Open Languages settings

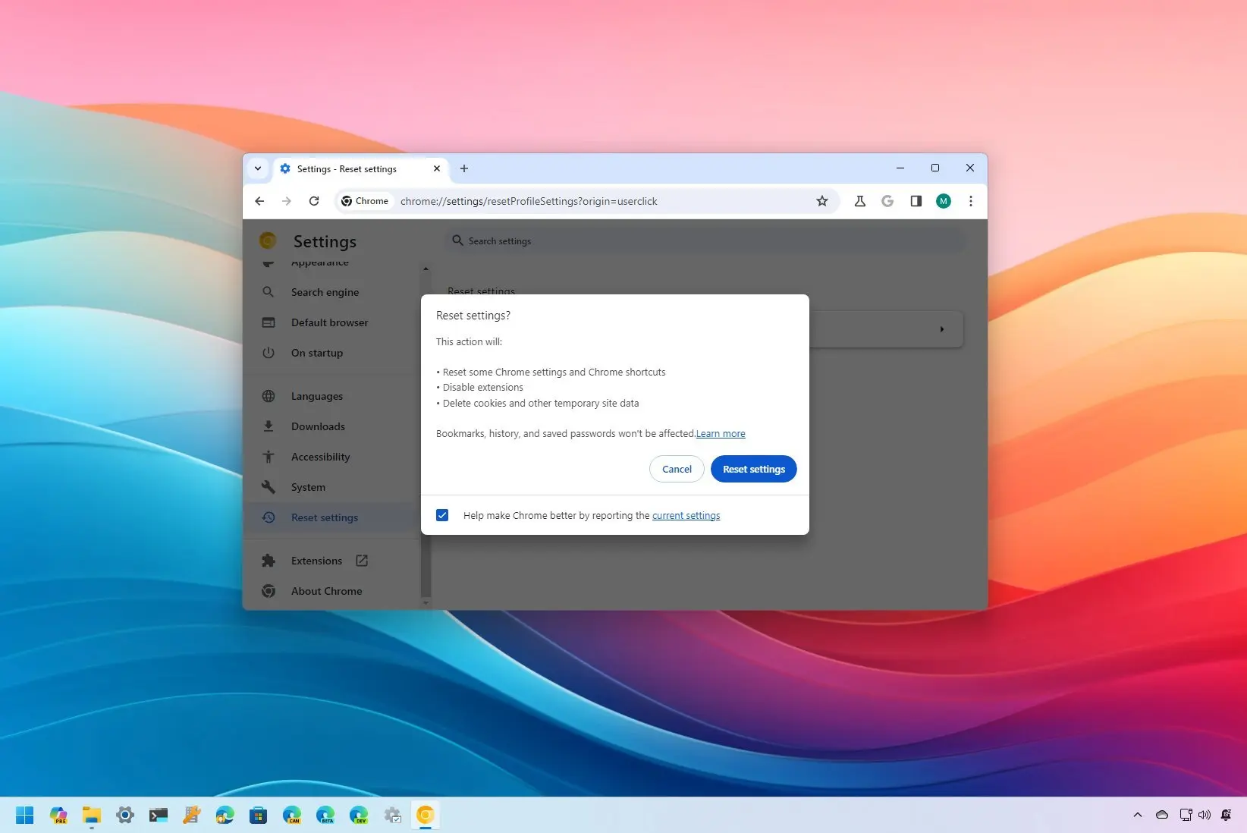click(317, 396)
